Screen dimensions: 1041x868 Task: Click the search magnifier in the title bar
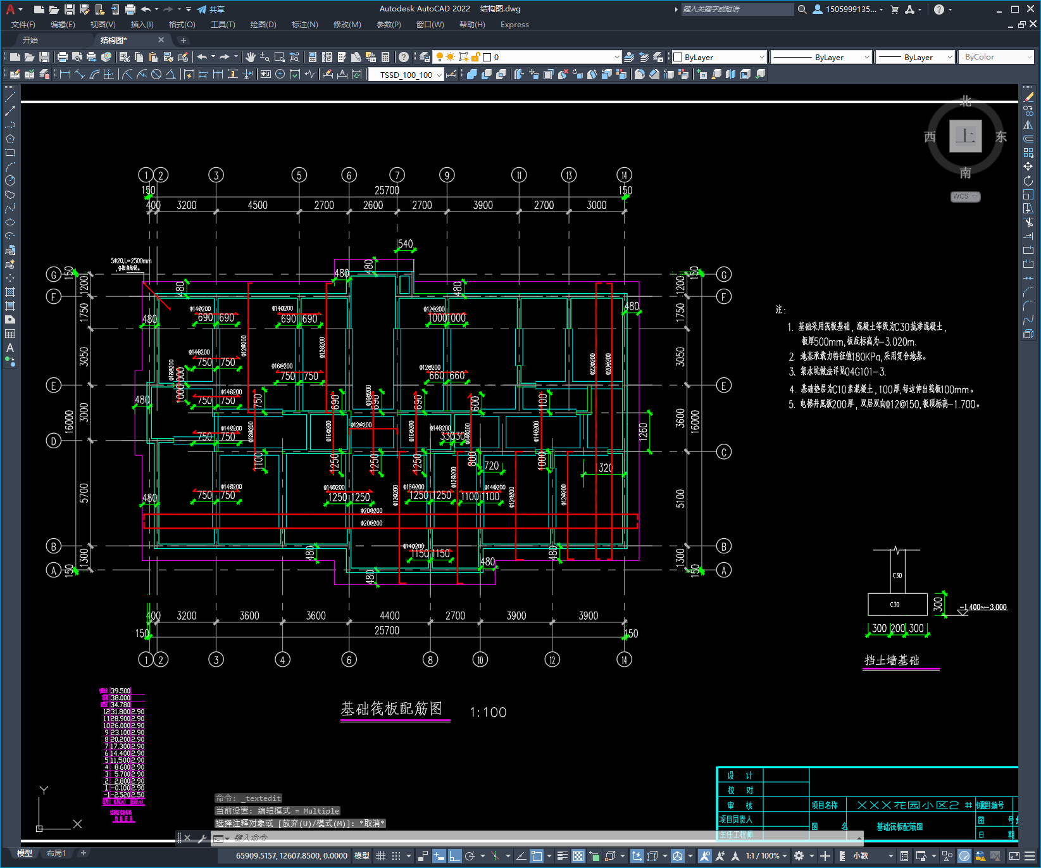pyautogui.click(x=802, y=9)
